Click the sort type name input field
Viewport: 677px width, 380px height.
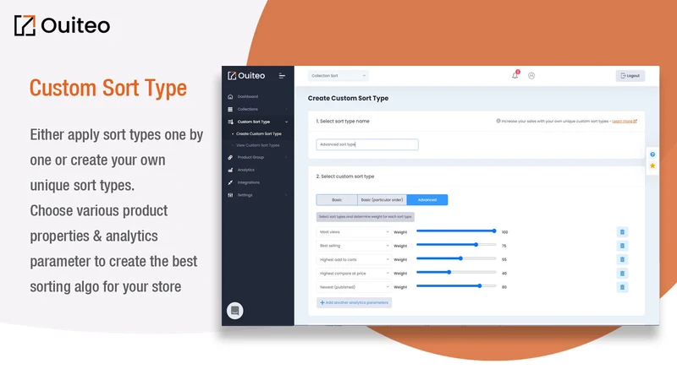point(367,144)
